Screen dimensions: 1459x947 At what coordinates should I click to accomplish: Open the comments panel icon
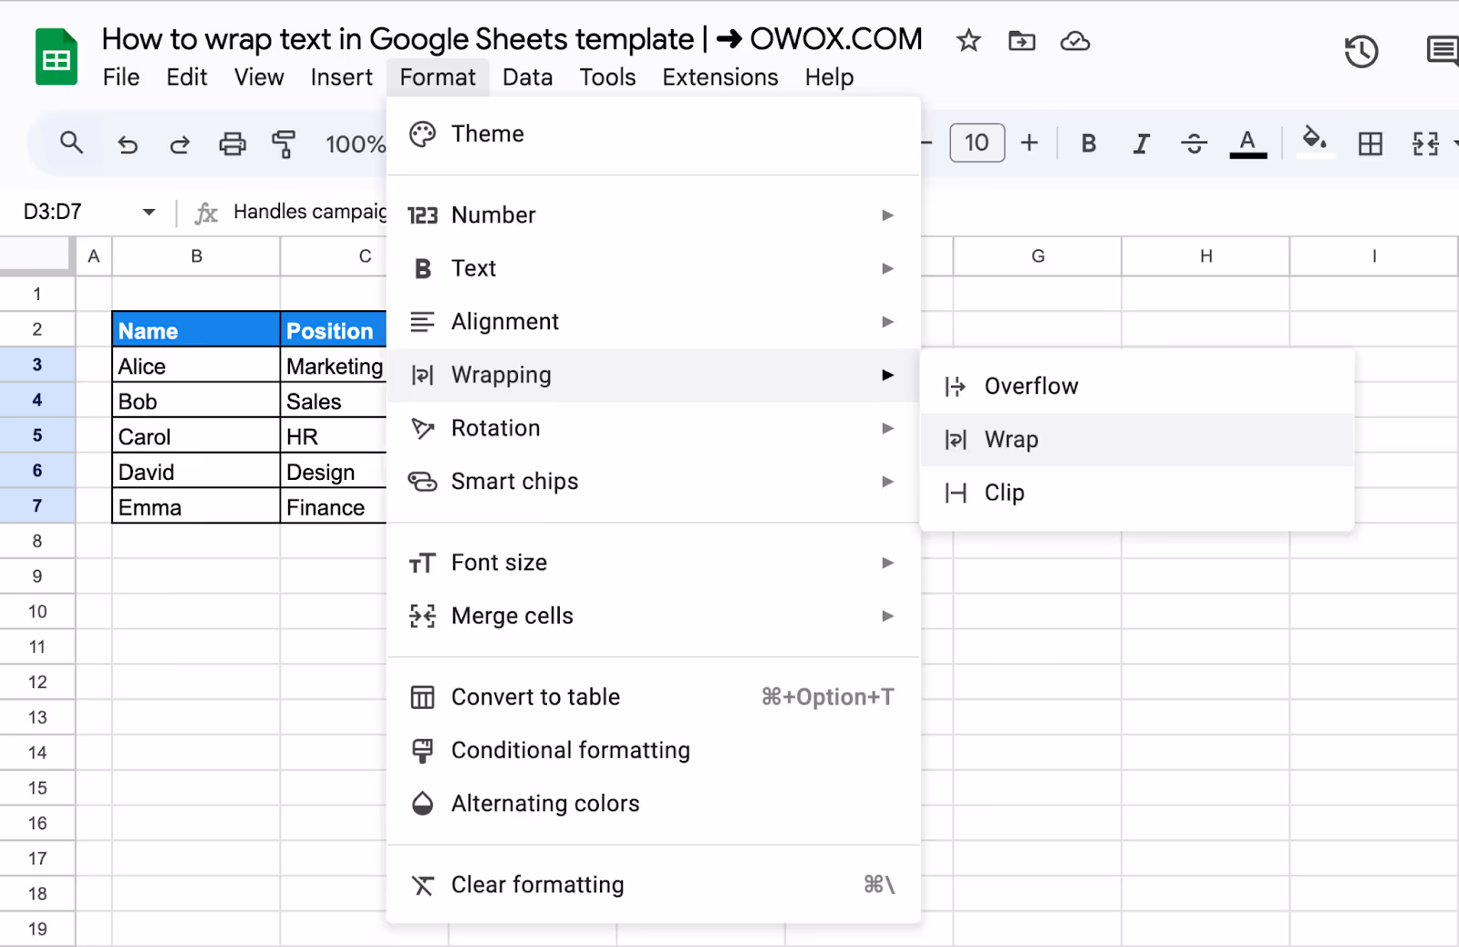1442,51
